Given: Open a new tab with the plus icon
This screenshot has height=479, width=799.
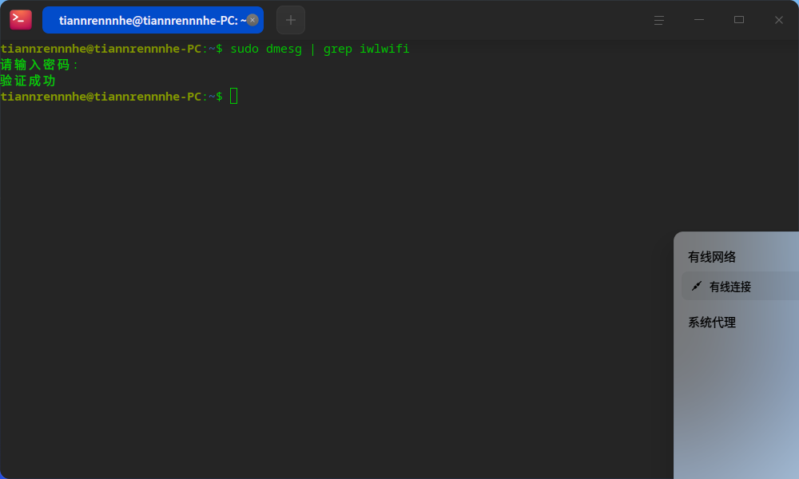Looking at the screenshot, I should (290, 19).
